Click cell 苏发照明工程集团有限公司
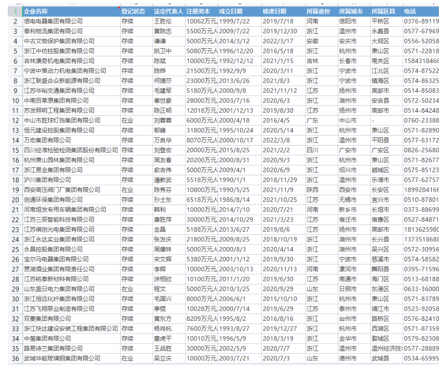The image size is (443, 367). pyautogui.click(x=71, y=111)
